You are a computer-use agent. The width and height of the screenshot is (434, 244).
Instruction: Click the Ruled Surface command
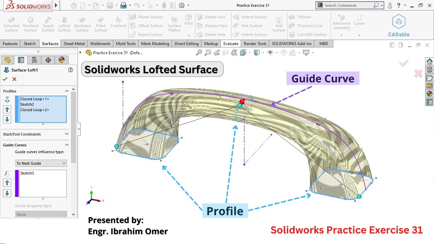coord(146,35)
